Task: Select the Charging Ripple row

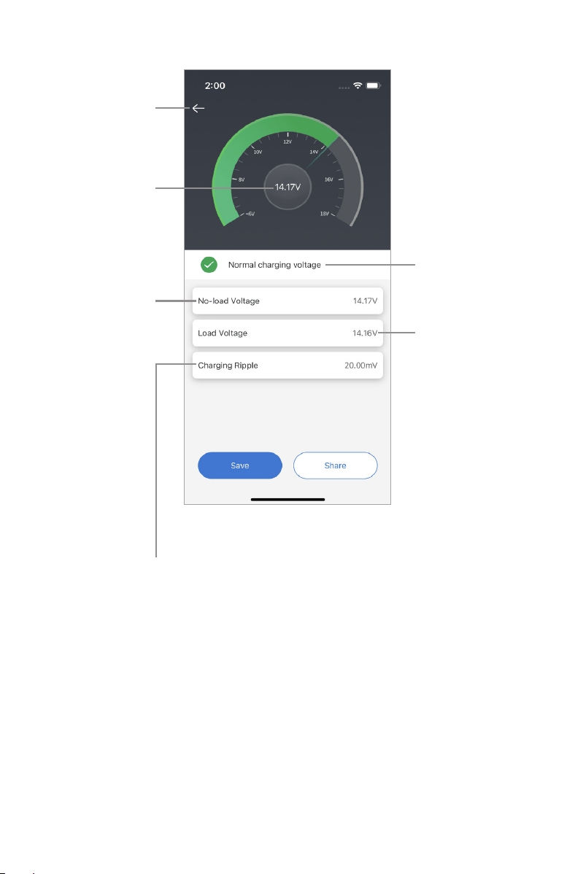Action: pyautogui.click(x=287, y=366)
